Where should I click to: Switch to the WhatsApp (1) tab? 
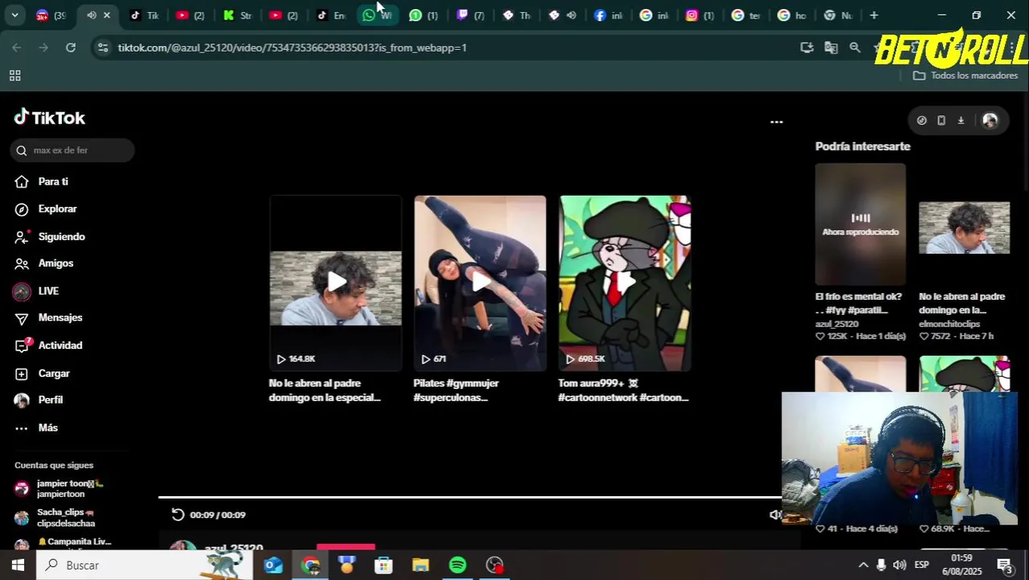tap(424, 15)
